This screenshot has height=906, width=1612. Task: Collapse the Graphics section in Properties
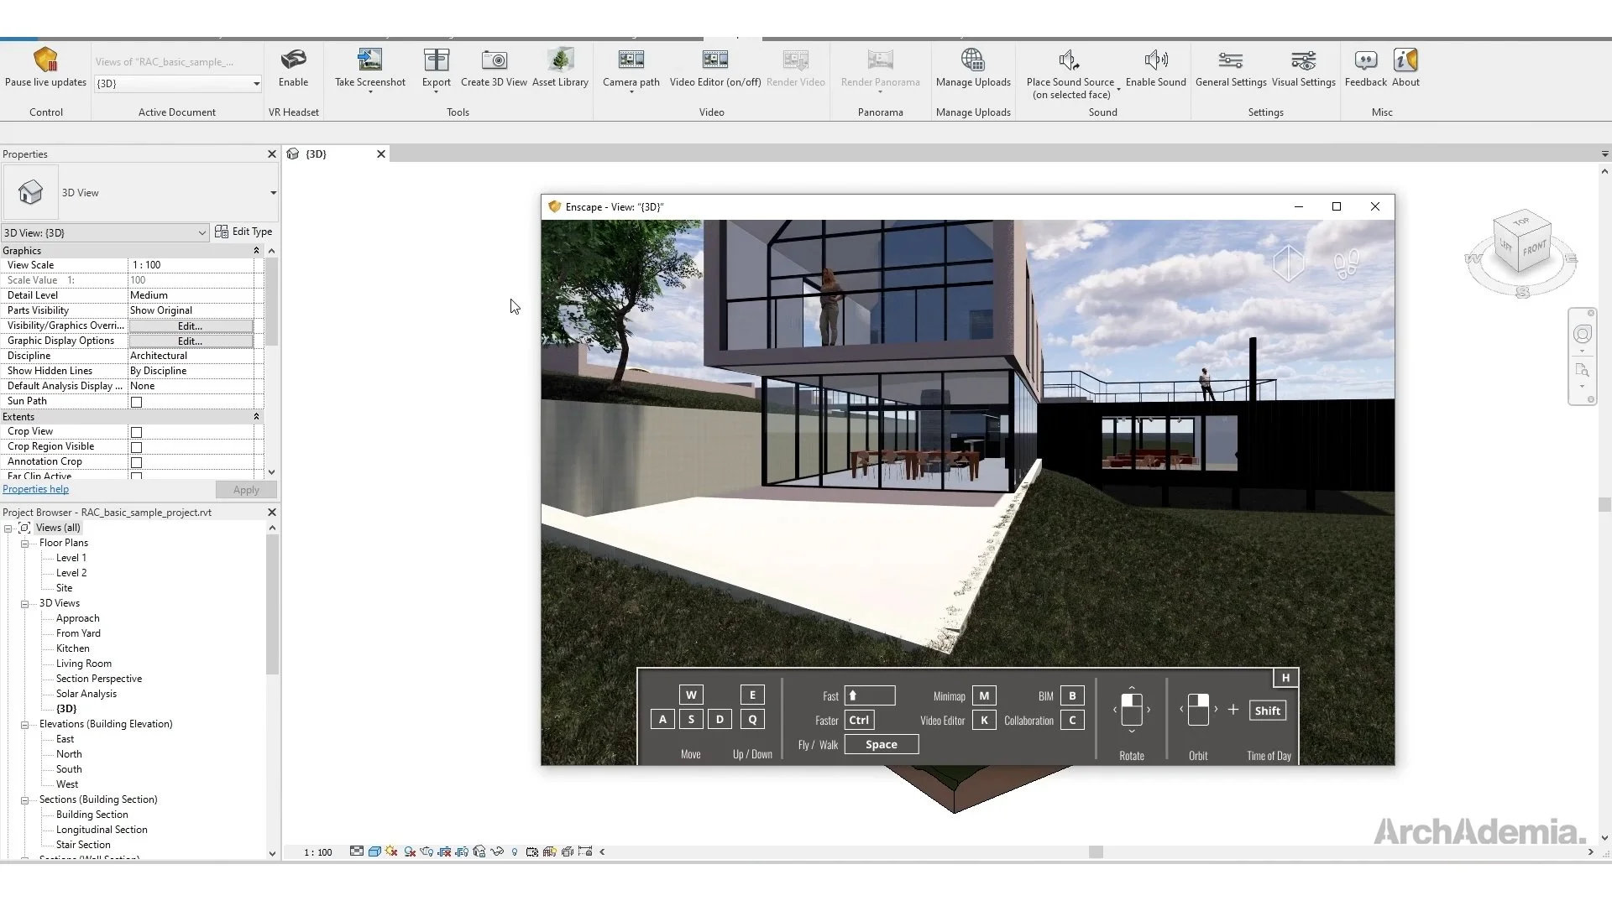[x=257, y=250]
